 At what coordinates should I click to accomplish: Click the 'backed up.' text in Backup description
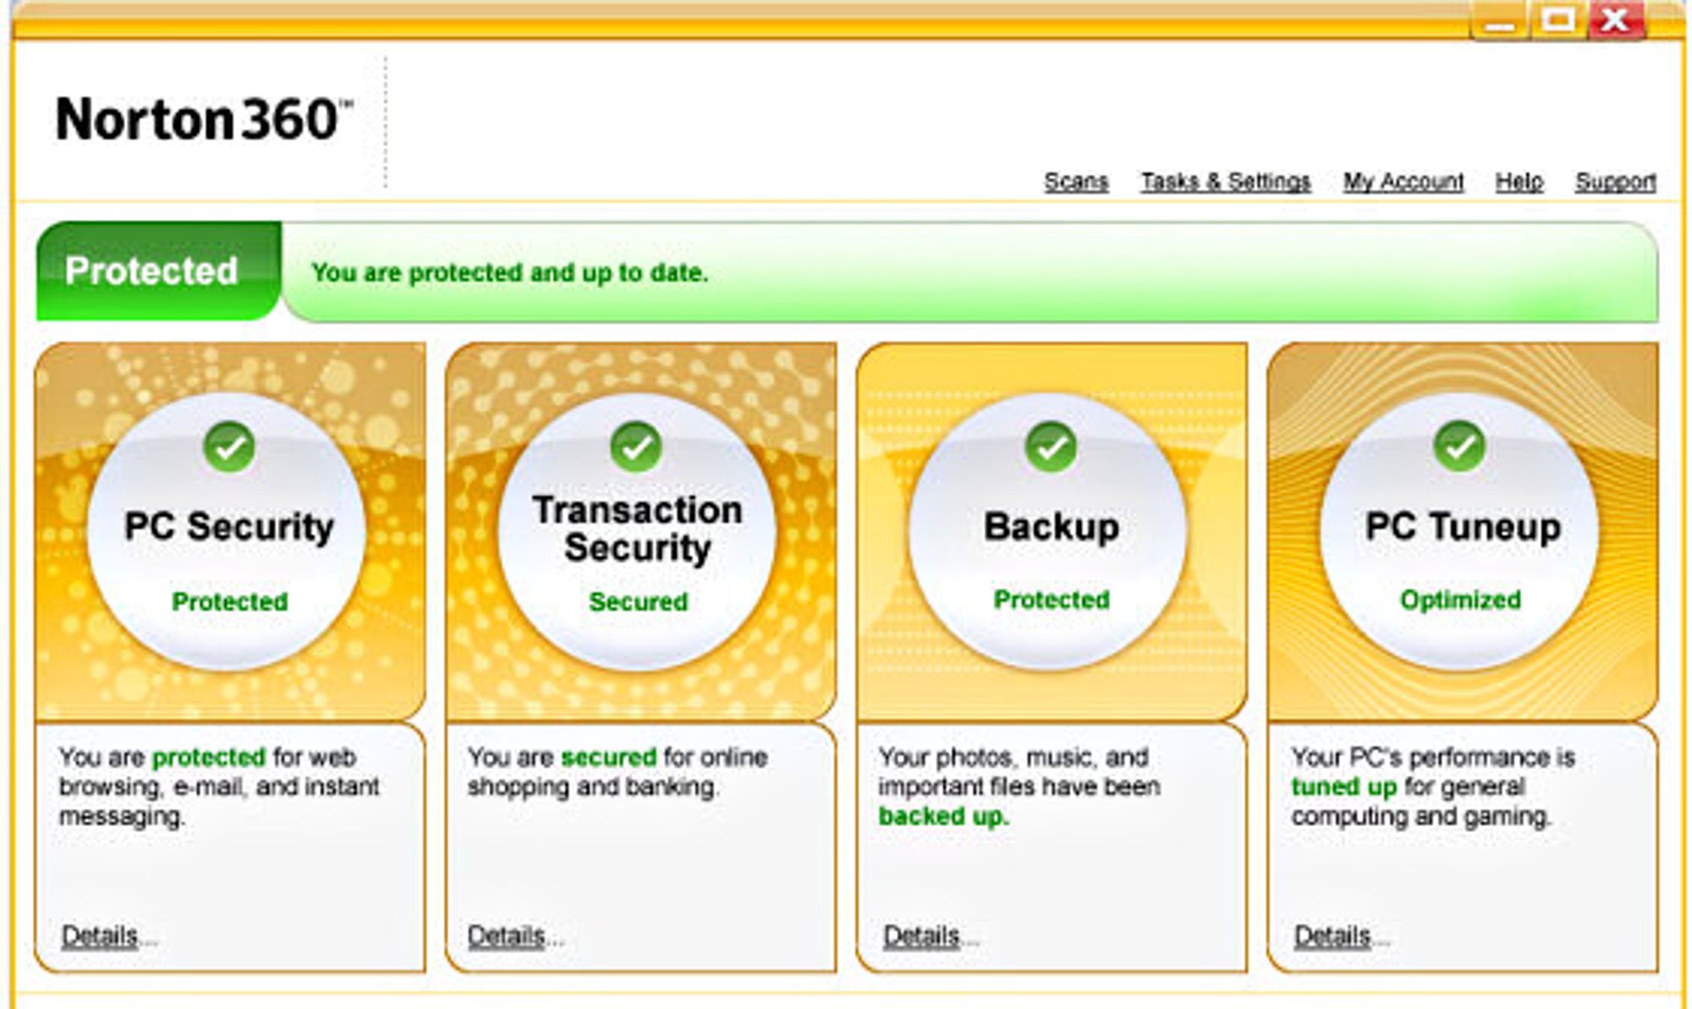(943, 816)
